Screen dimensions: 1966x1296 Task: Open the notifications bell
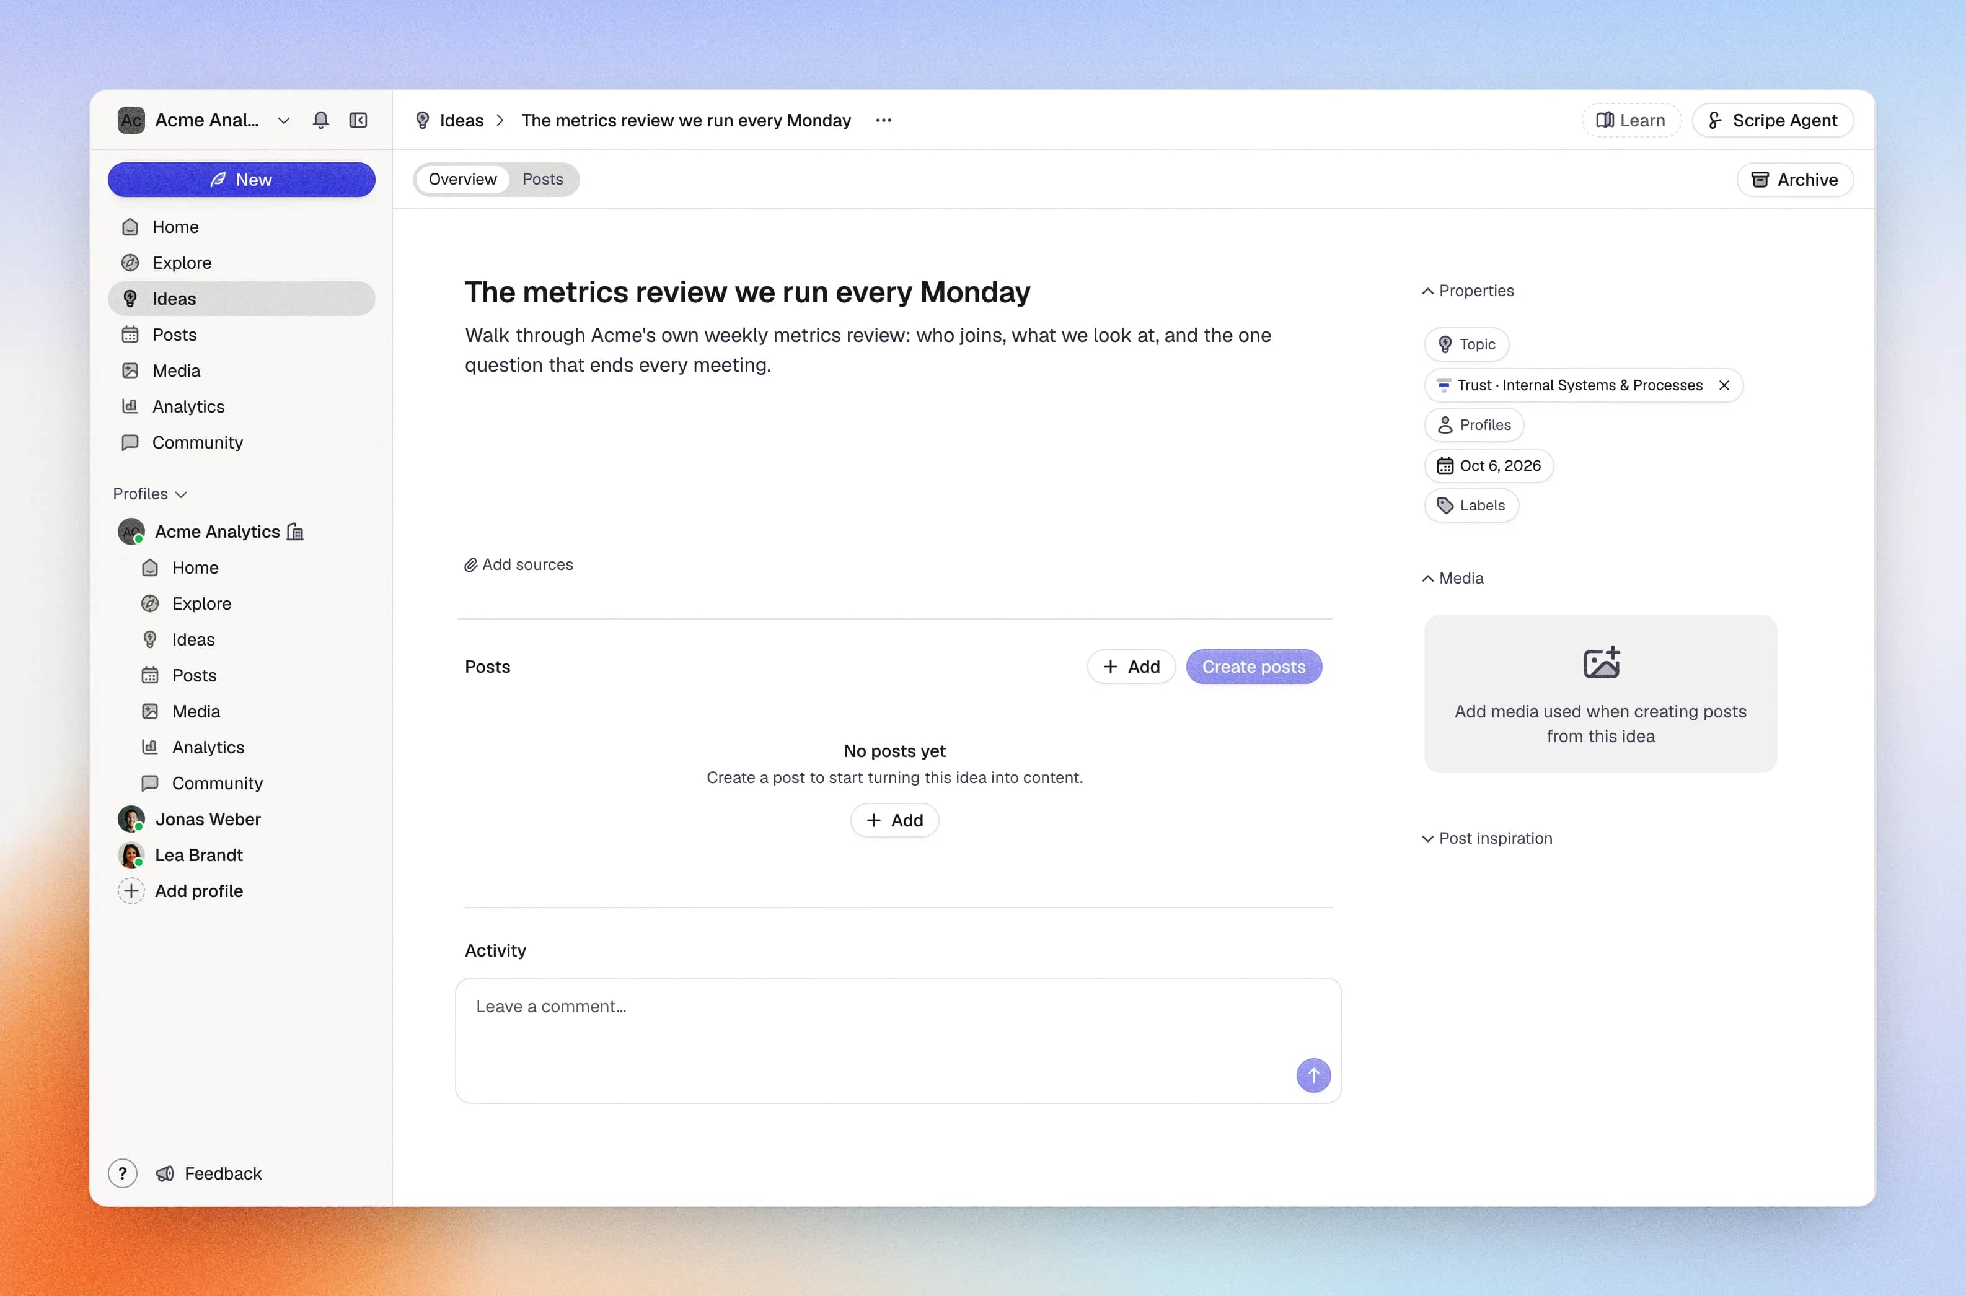point(321,121)
